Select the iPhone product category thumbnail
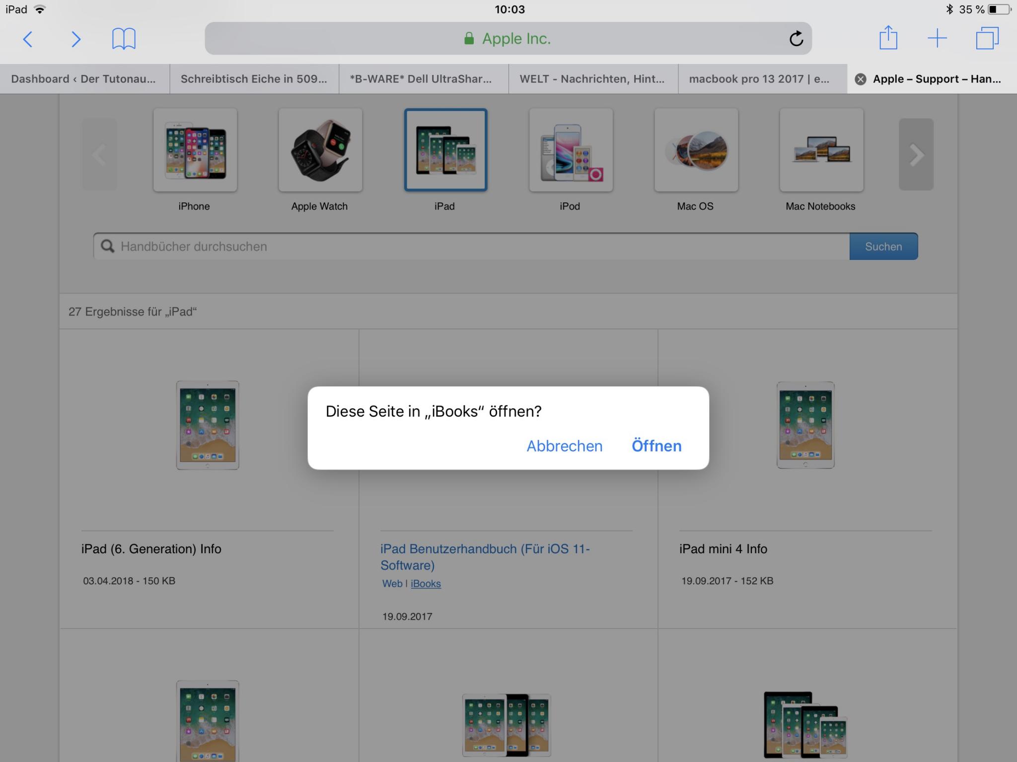This screenshot has width=1017, height=762. click(x=195, y=150)
